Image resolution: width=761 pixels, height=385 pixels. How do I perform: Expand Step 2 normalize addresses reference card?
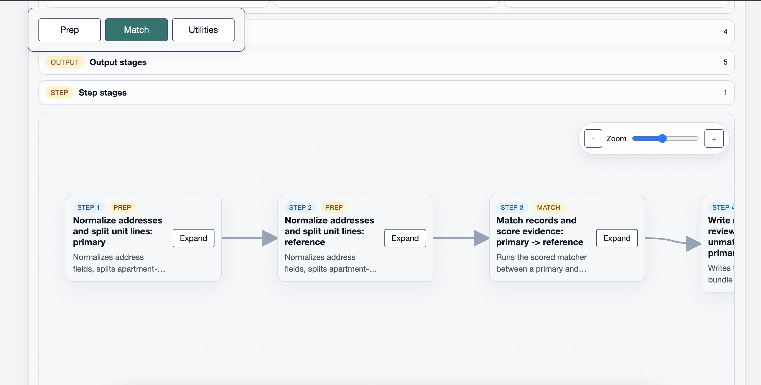tap(405, 238)
